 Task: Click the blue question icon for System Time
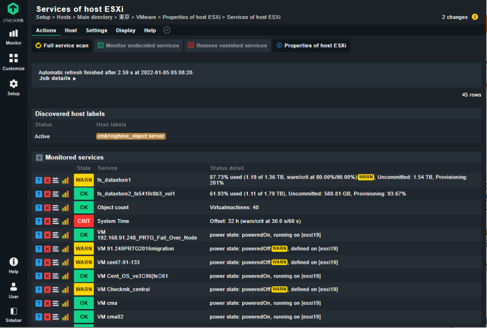[x=39, y=221]
